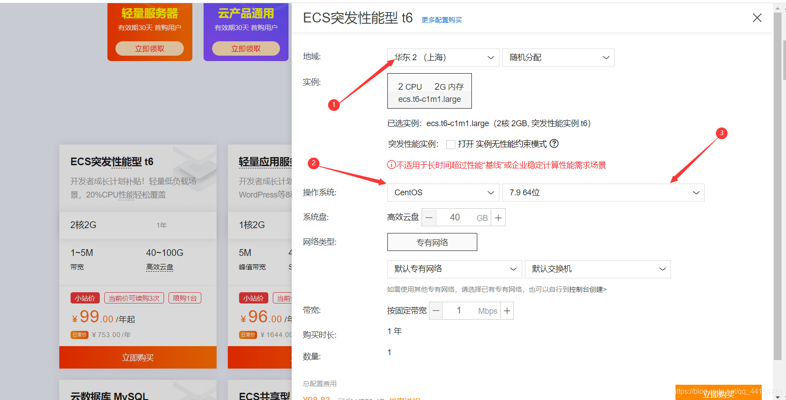Click the 总配置费用 label
Image resolution: width=786 pixels, height=400 pixels.
(320, 384)
